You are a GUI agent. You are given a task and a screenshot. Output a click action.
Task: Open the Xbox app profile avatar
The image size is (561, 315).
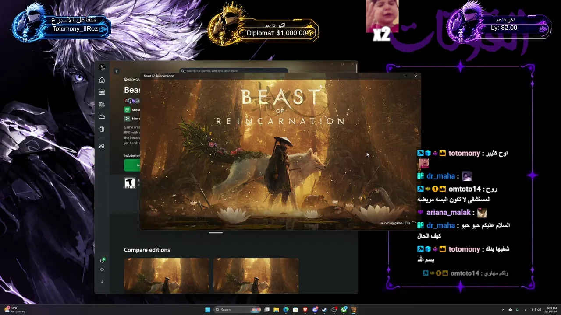click(x=102, y=67)
